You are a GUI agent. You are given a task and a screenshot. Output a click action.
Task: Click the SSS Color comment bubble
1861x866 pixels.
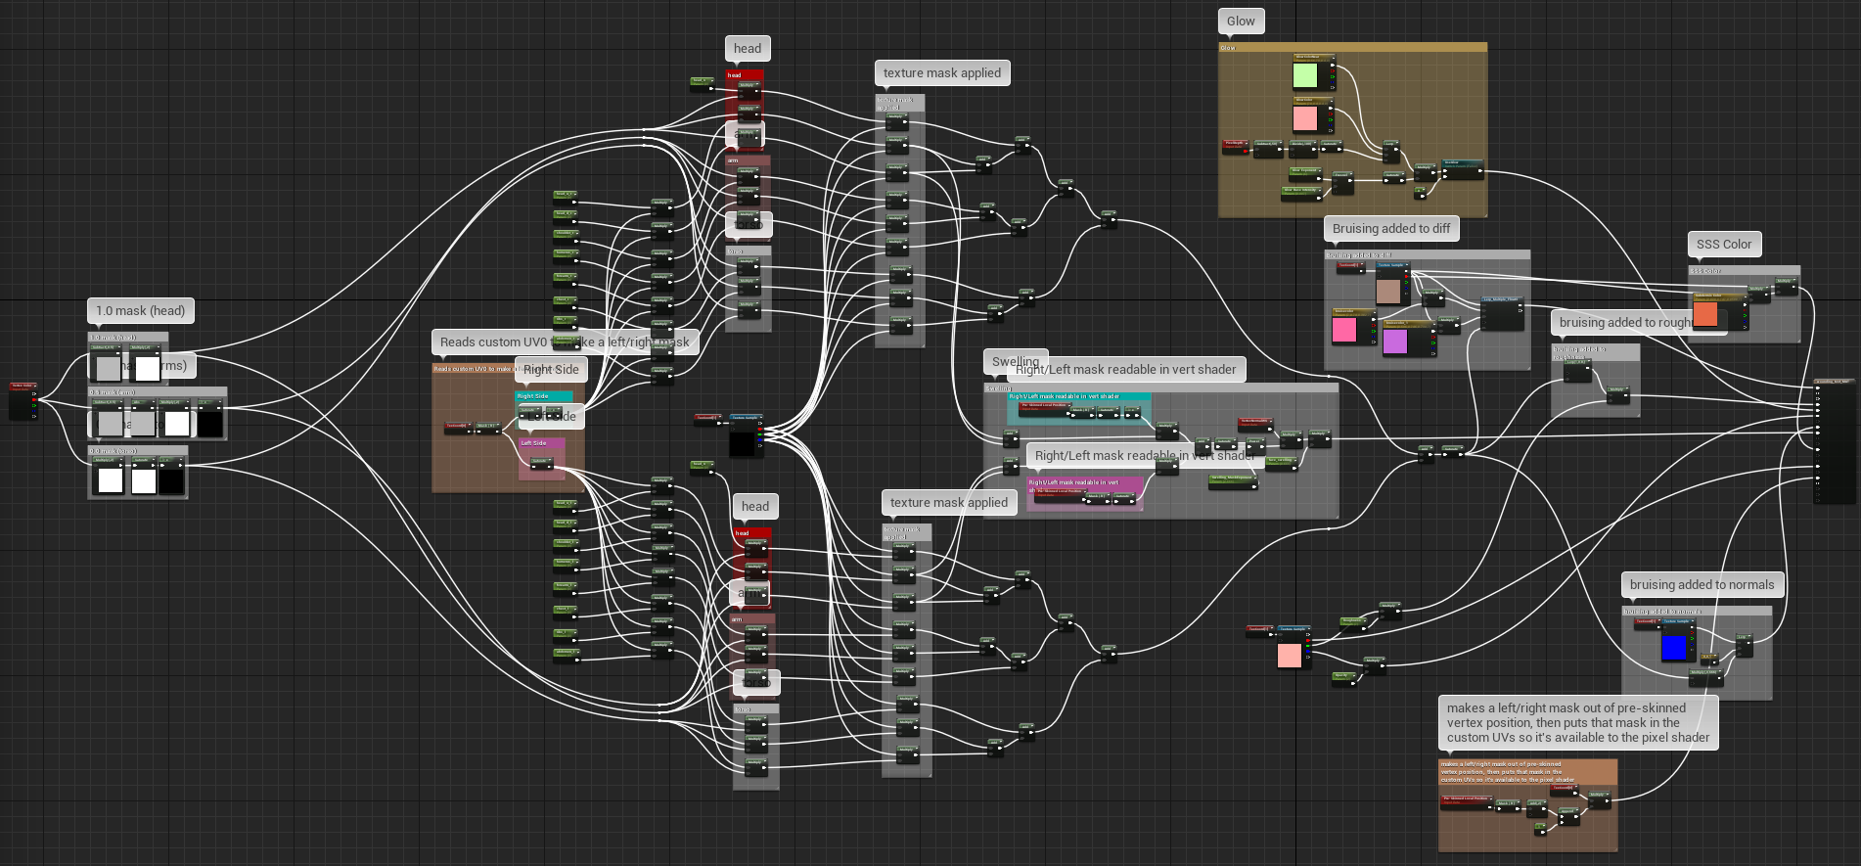[x=1723, y=245]
